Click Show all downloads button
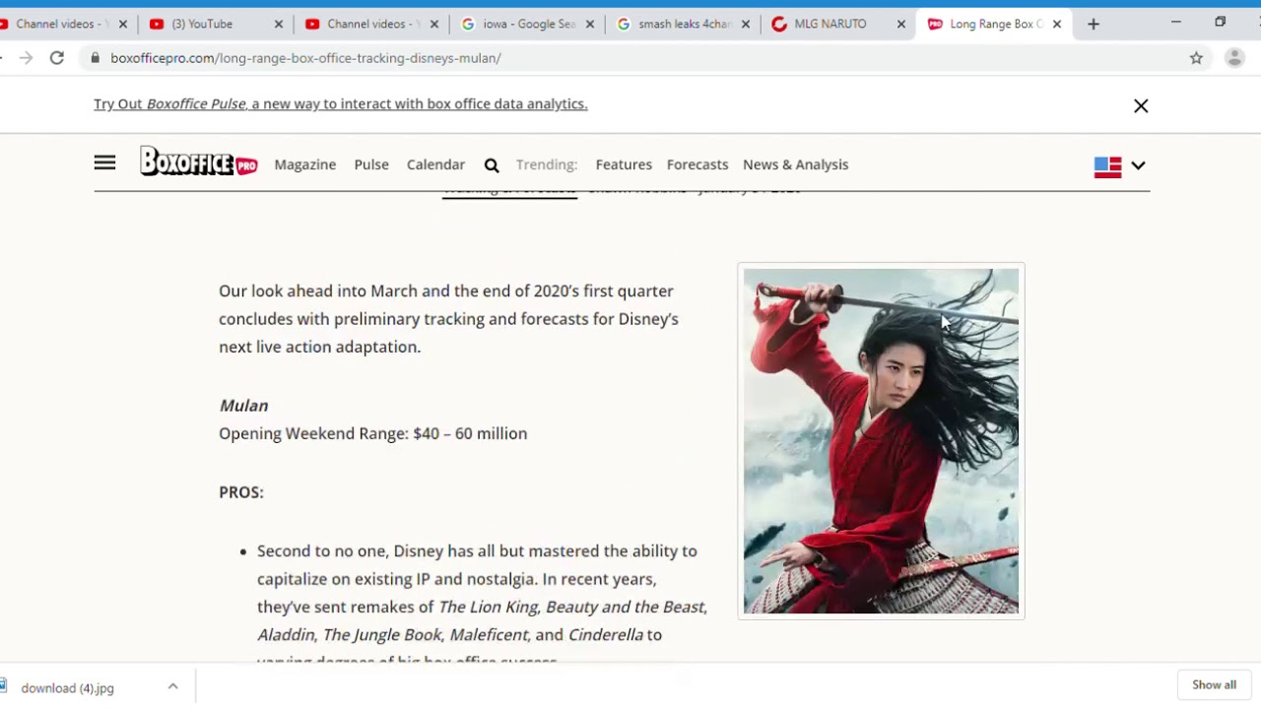This screenshot has height=709, width=1261. [x=1214, y=685]
